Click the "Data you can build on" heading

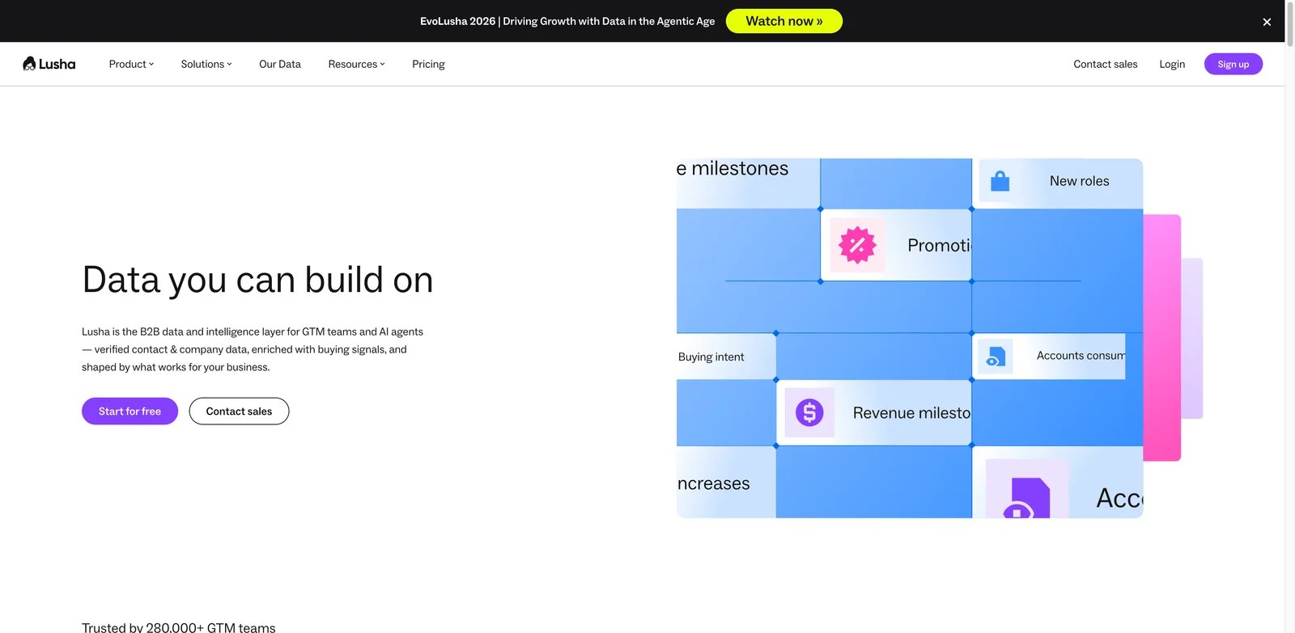[x=257, y=280]
